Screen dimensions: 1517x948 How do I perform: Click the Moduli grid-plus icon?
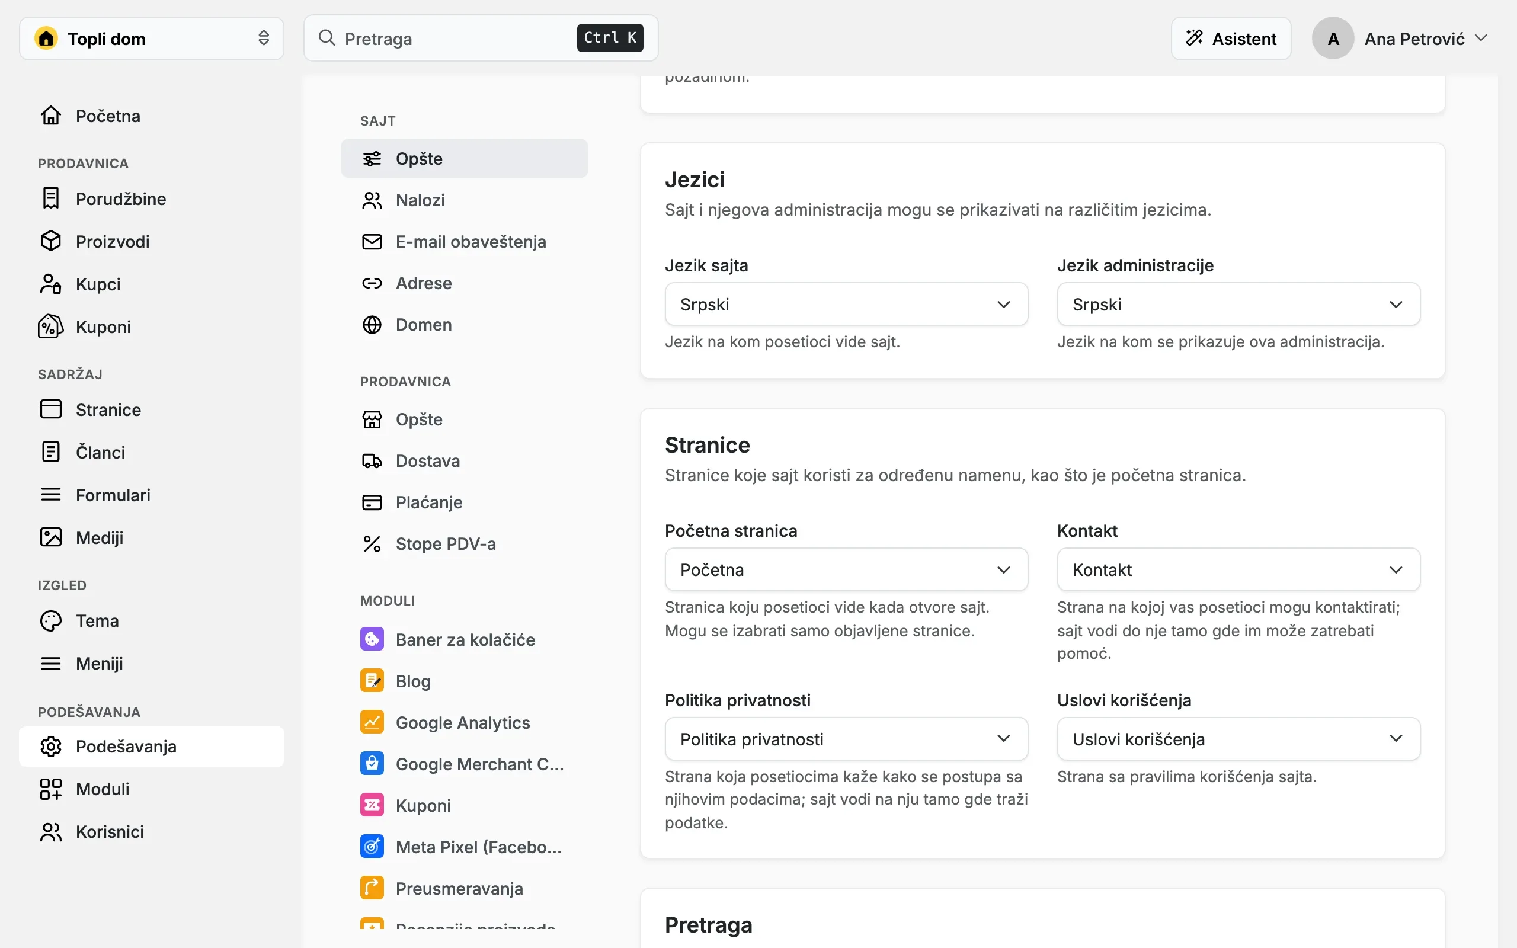coord(51,789)
